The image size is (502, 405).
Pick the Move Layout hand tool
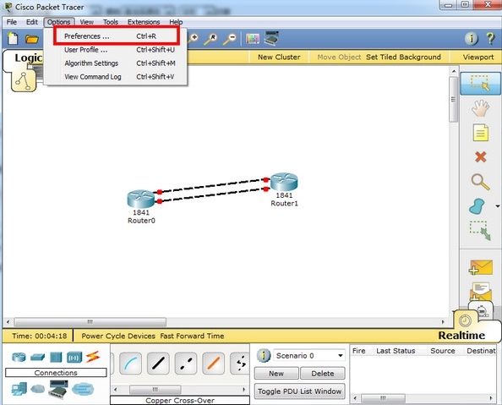480,108
